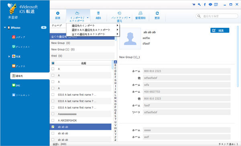Click the iPhone eject button
The height and width of the screenshot is (146, 241).
(x=44, y=27)
